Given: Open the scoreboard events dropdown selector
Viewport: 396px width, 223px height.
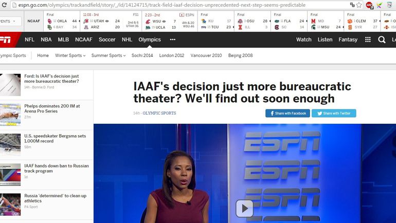Looking at the screenshot, I should [x=10, y=22].
